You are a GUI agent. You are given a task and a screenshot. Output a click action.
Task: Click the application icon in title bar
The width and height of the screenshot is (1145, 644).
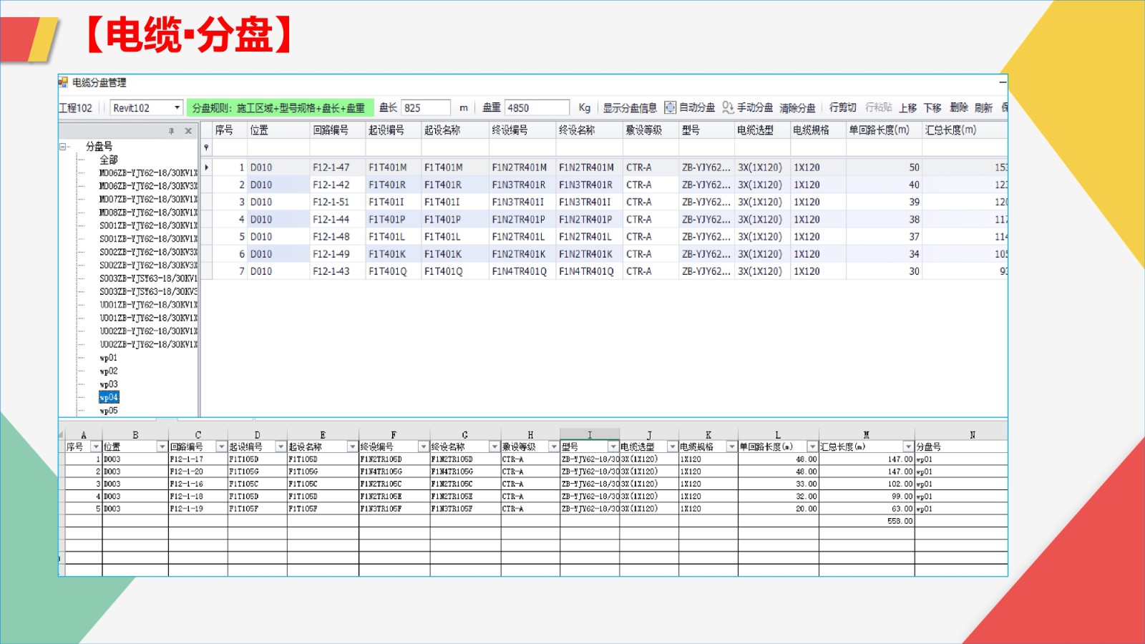64,82
